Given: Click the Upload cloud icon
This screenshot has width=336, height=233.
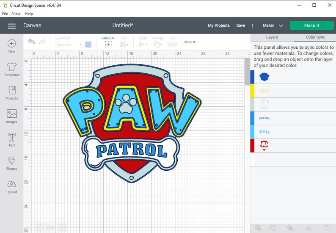Looking at the screenshot, I should click(x=11, y=184).
